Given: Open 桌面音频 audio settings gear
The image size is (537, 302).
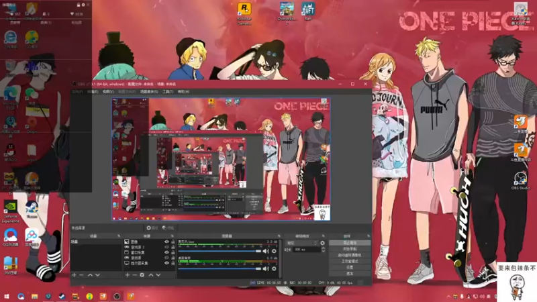Looking at the screenshot, I should point(274,269).
